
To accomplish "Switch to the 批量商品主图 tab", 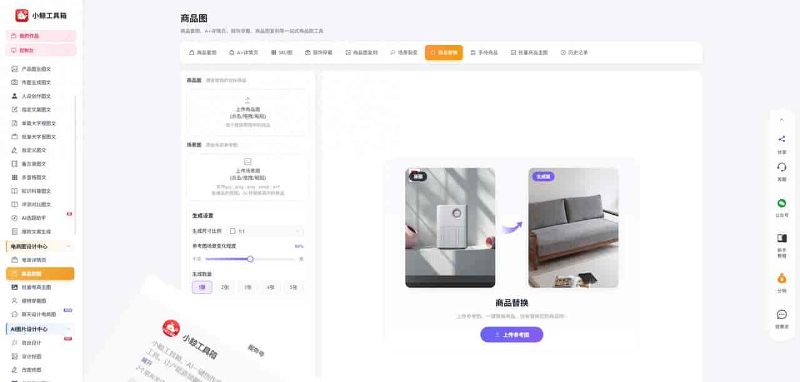I will tap(529, 52).
